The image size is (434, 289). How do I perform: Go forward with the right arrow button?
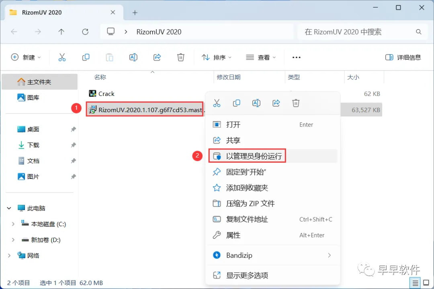[38, 32]
